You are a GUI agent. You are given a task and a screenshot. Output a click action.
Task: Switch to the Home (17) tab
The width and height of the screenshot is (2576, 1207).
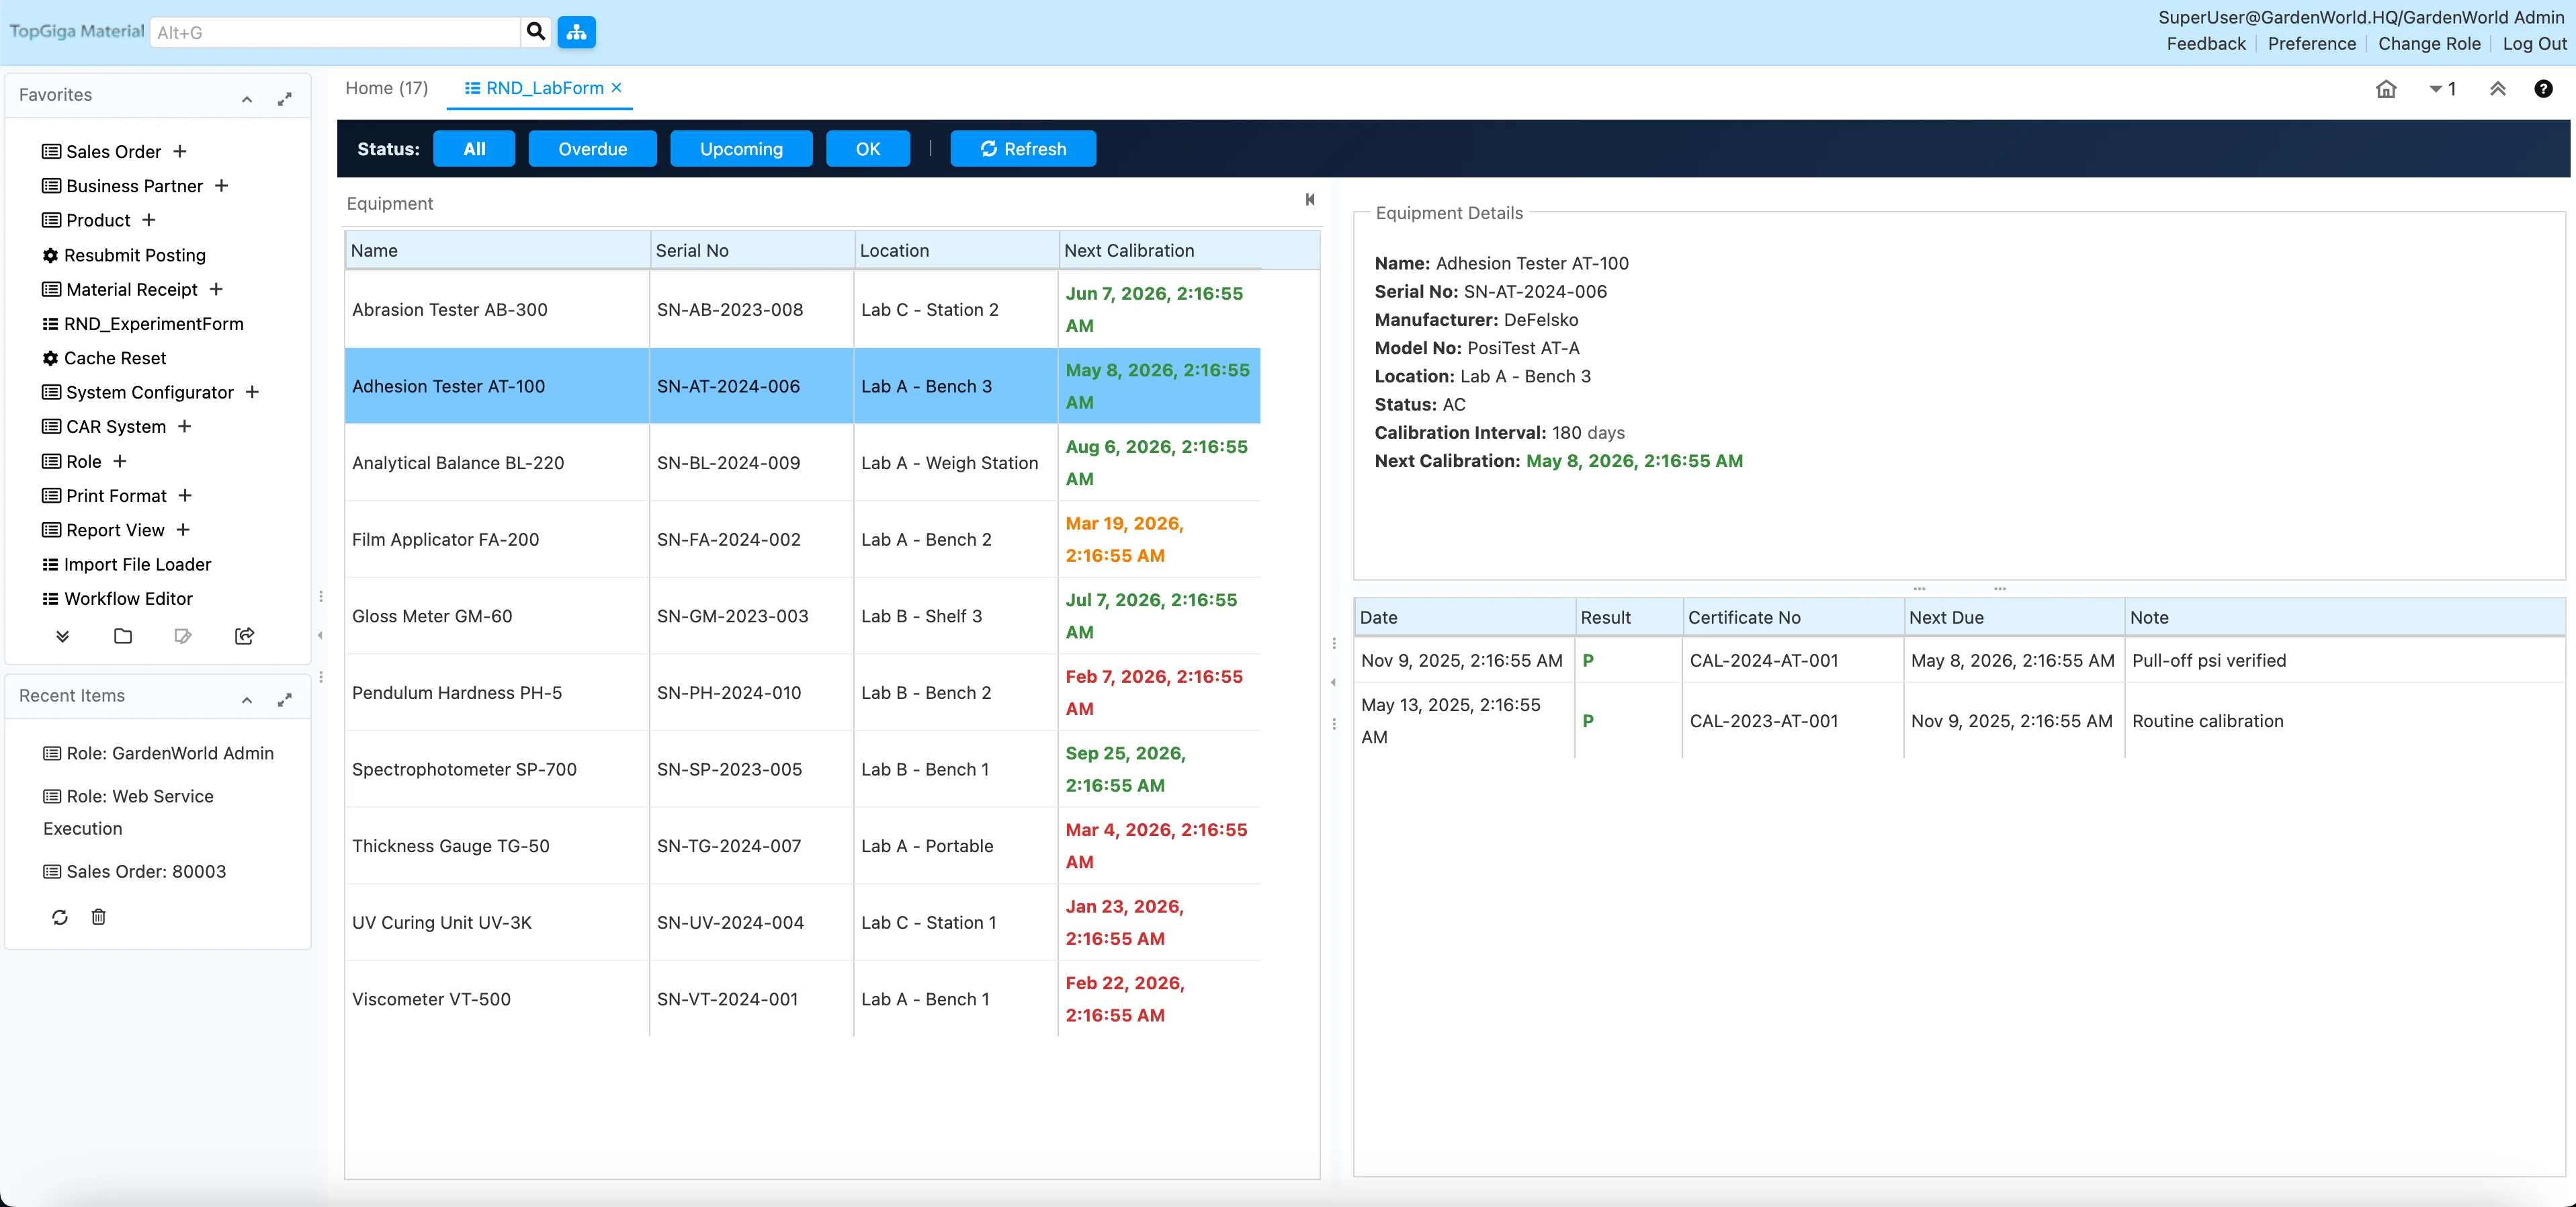(386, 88)
